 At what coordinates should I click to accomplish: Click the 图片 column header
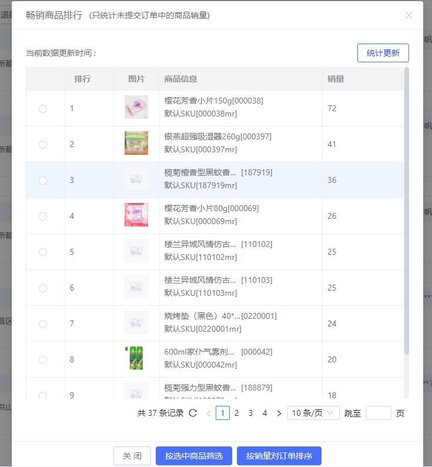coord(136,79)
